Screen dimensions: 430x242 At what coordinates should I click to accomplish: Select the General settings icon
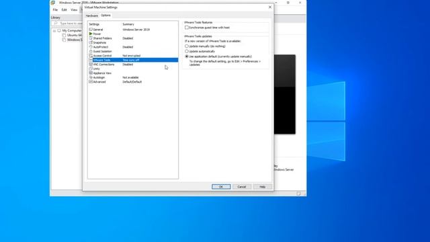(91, 30)
